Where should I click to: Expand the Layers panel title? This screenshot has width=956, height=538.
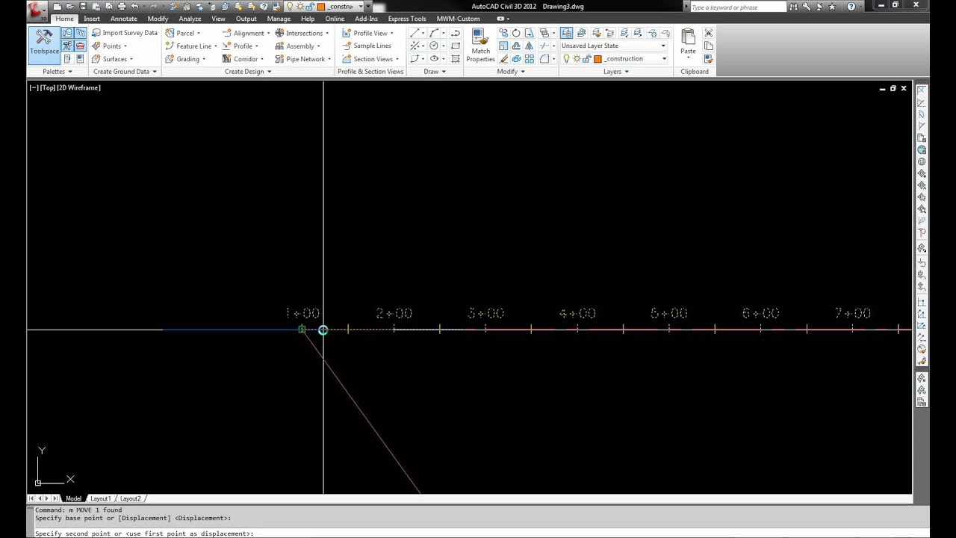tap(616, 71)
